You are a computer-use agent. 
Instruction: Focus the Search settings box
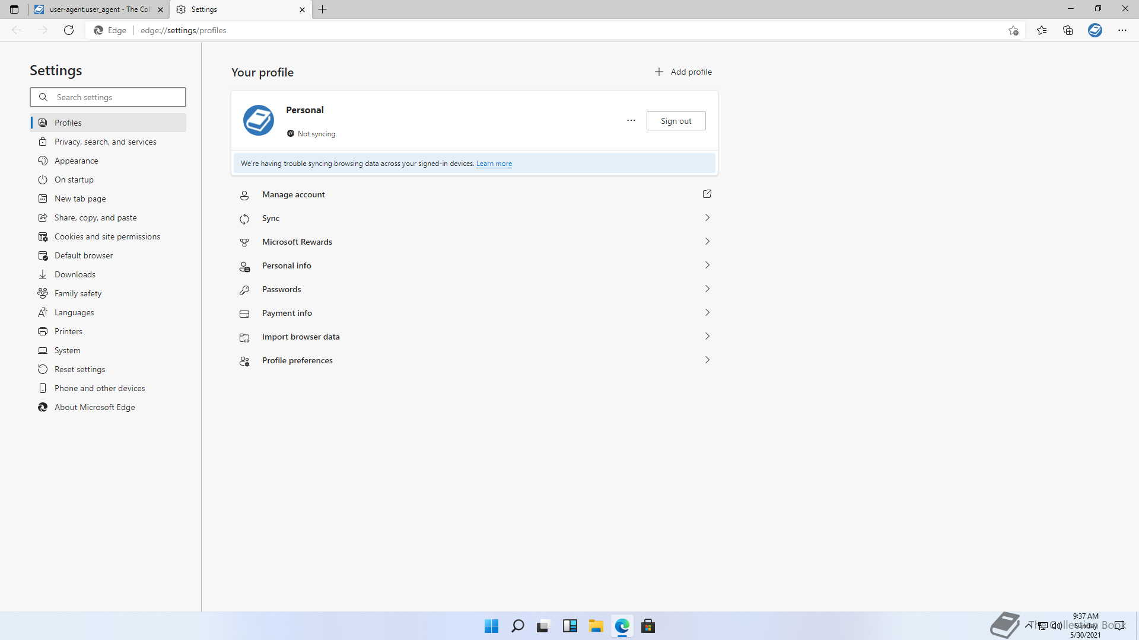pos(108,97)
